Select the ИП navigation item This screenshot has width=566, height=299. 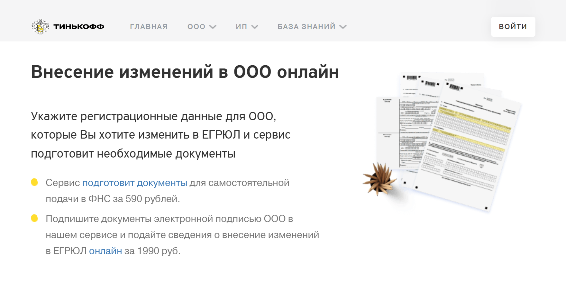click(x=241, y=27)
